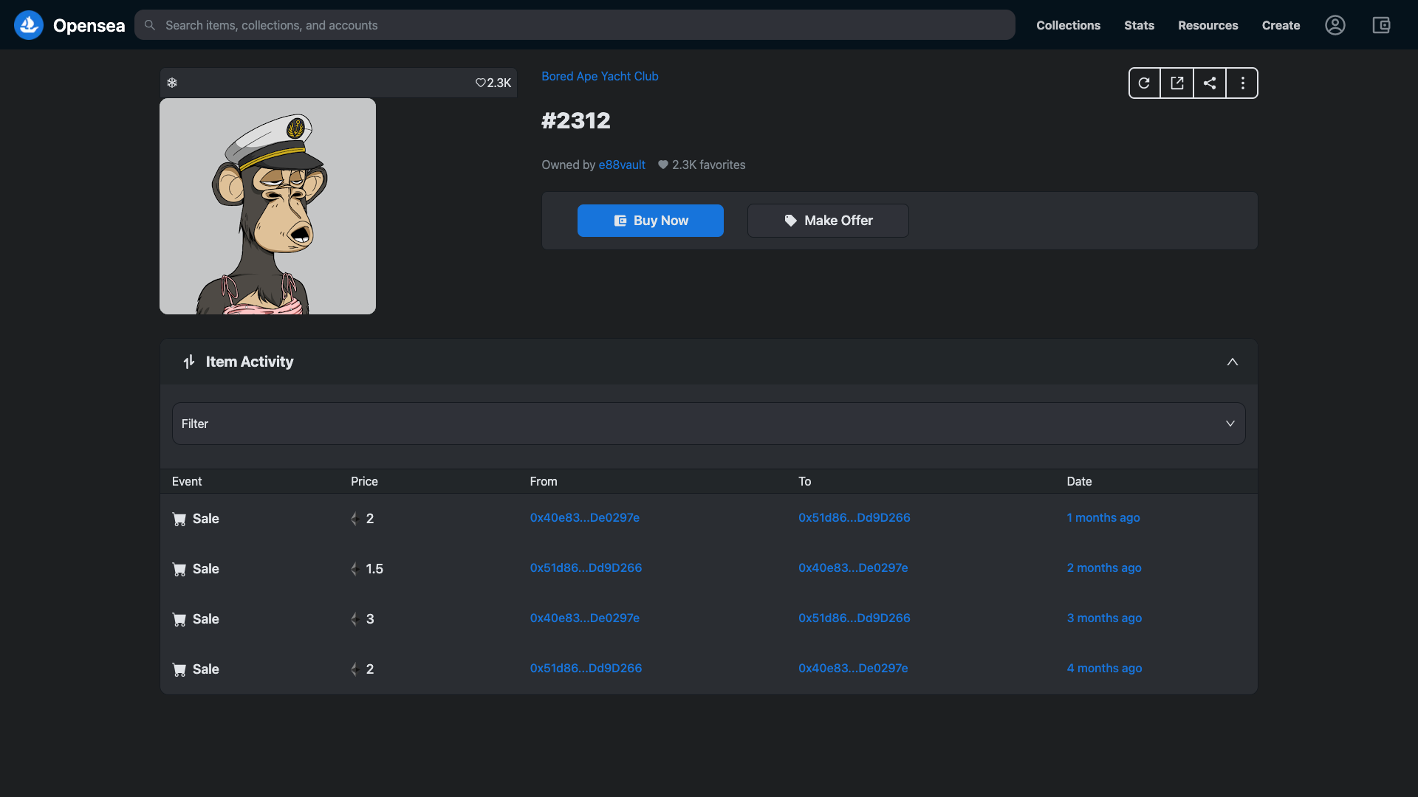Click Create in the navigation bar
This screenshot has width=1418, height=797.
[x=1281, y=25]
